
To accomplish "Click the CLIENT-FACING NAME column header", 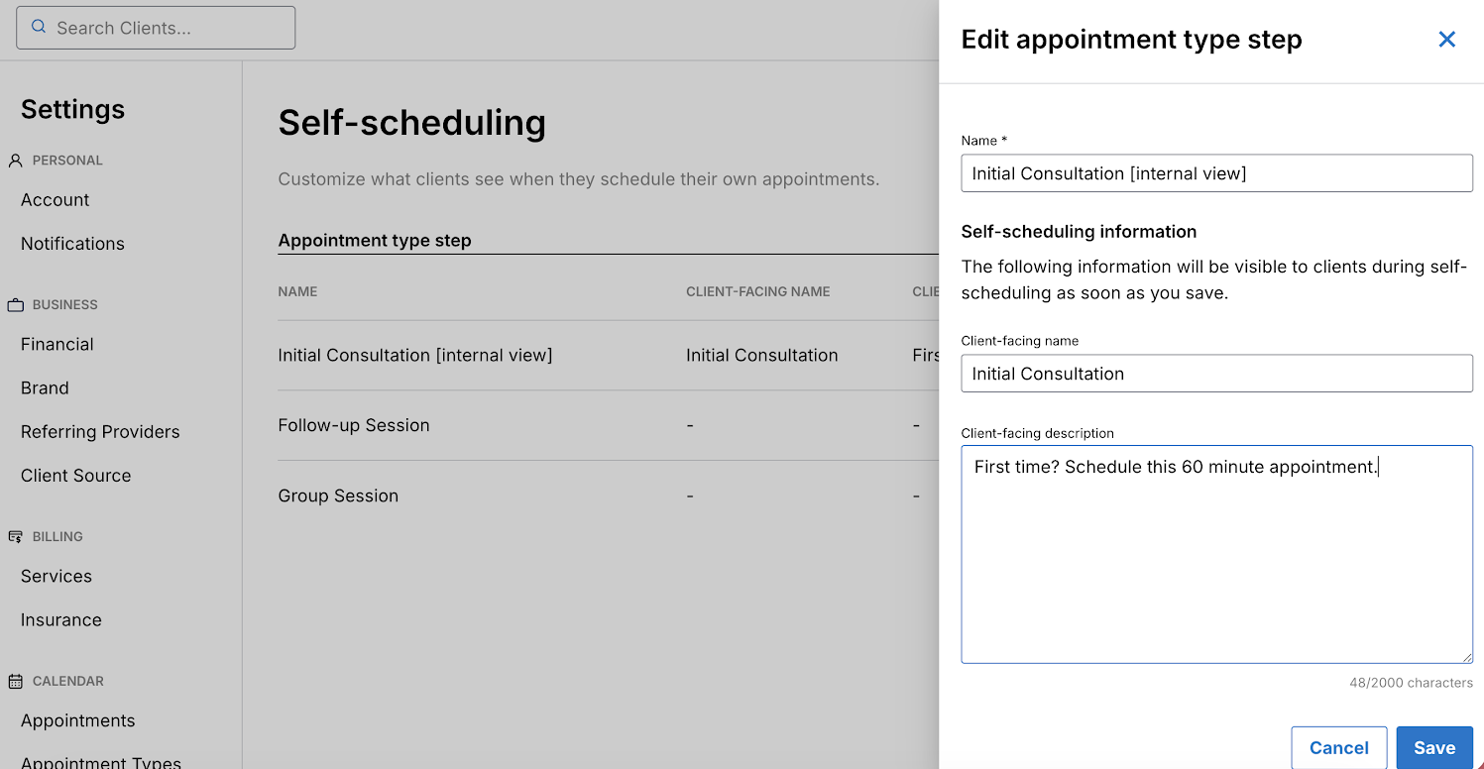I will (x=758, y=291).
